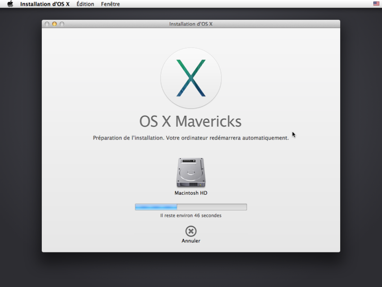Open the Fenêtre menu

[x=111, y=4]
